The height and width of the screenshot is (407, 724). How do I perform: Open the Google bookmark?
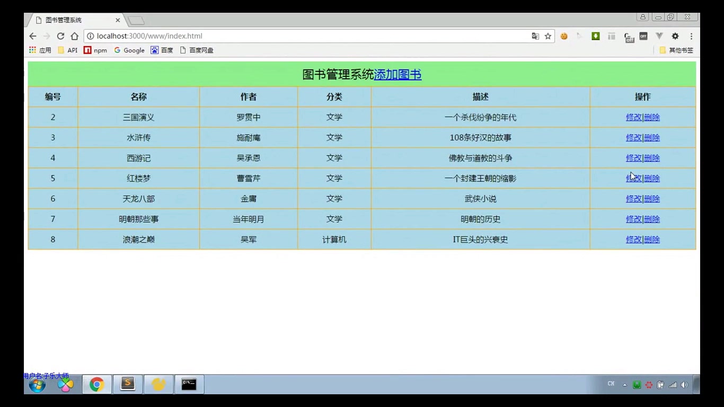point(129,50)
